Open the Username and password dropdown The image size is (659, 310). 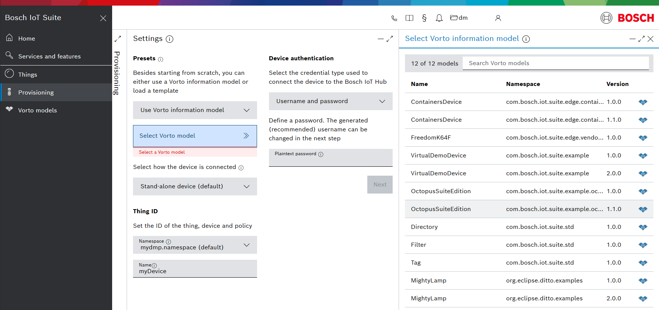[x=331, y=101]
